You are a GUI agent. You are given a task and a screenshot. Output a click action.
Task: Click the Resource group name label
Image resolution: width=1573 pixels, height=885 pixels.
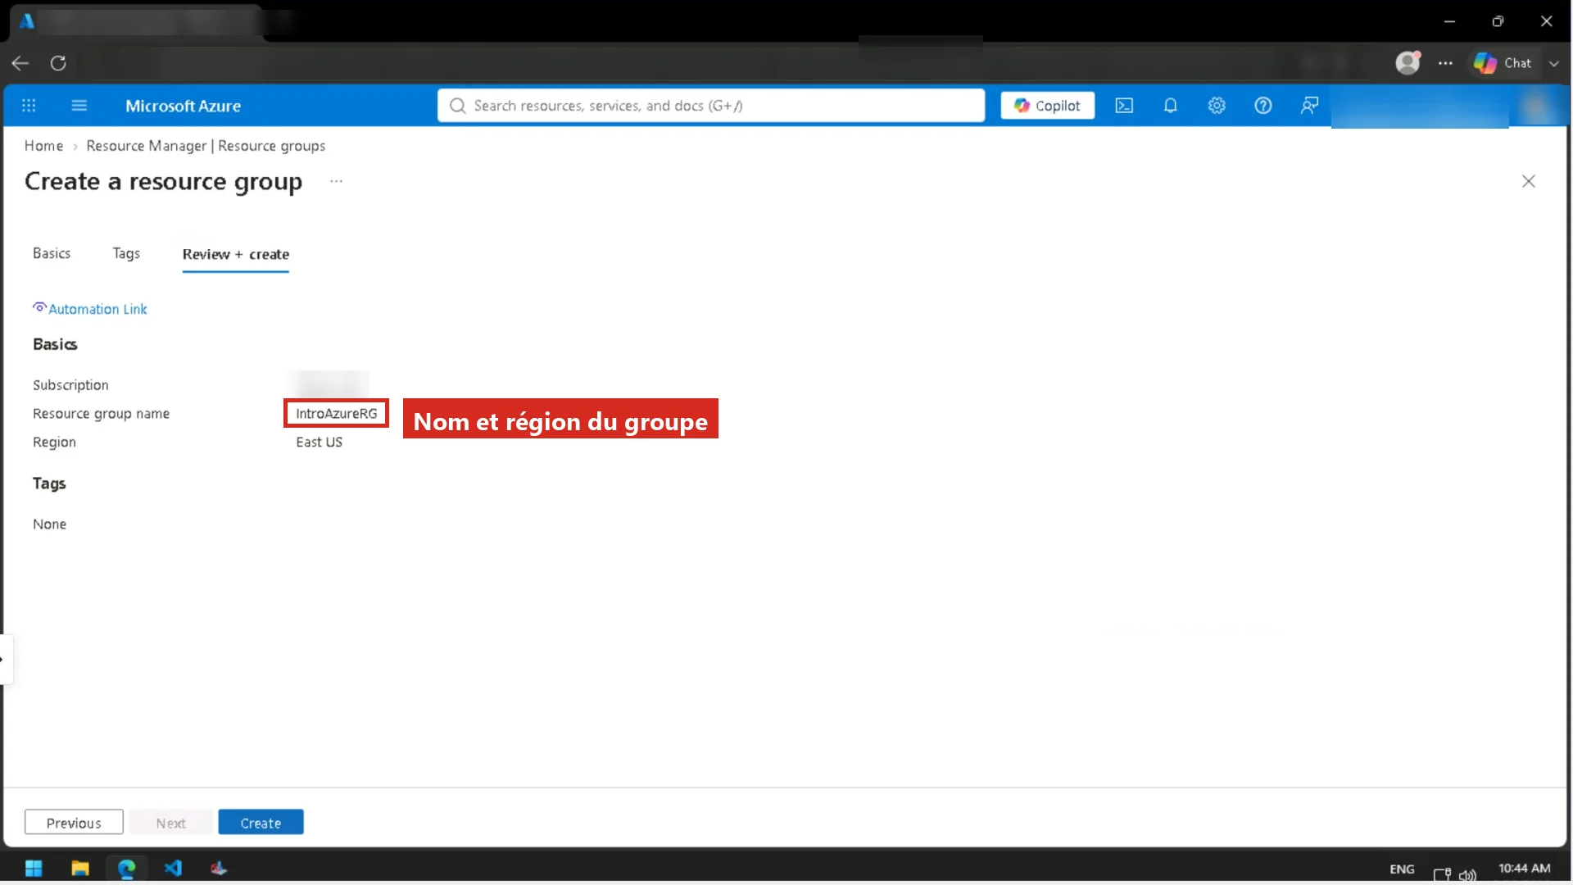coord(101,414)
